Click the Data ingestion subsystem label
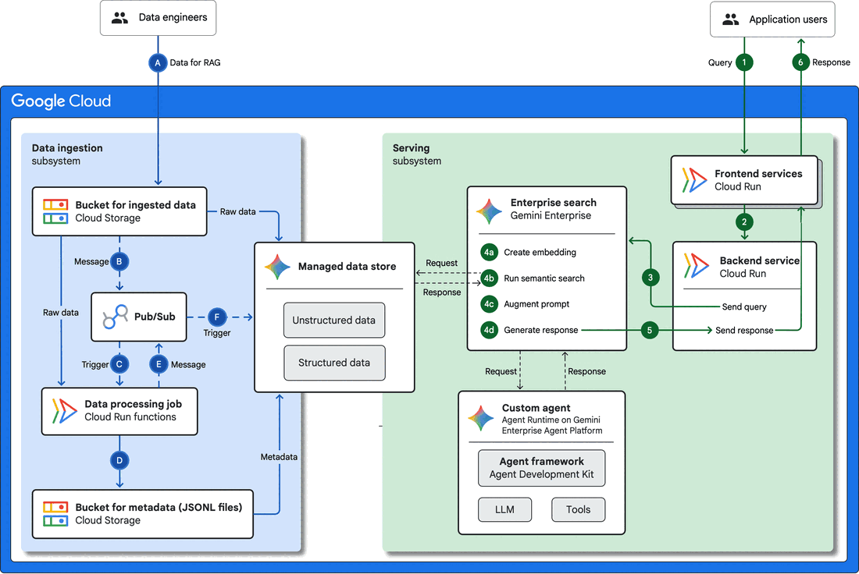Viewport: 859px width, 574px height. 67,154
